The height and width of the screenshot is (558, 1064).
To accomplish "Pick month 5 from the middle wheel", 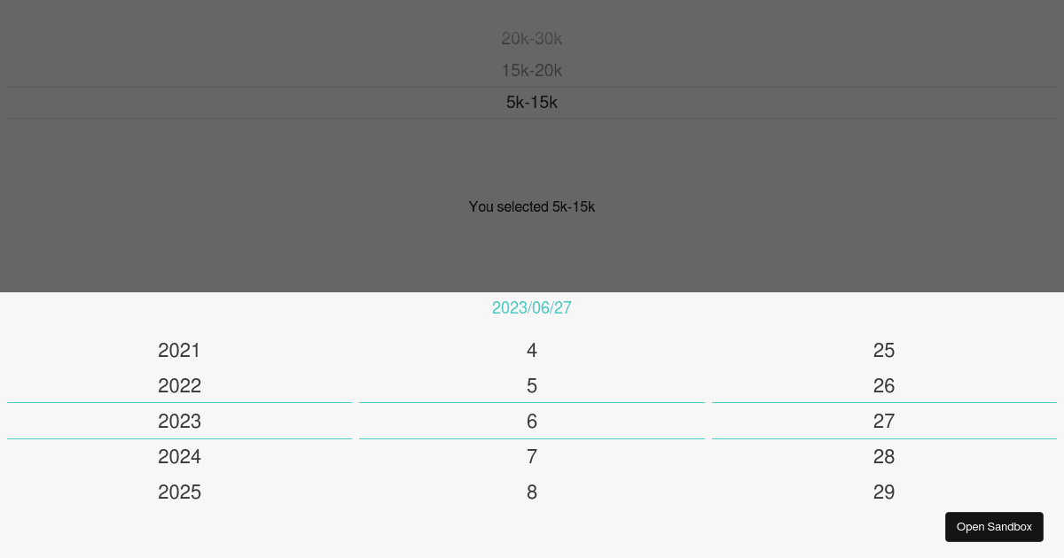I will pyautogui.click(x=532, y=386).
